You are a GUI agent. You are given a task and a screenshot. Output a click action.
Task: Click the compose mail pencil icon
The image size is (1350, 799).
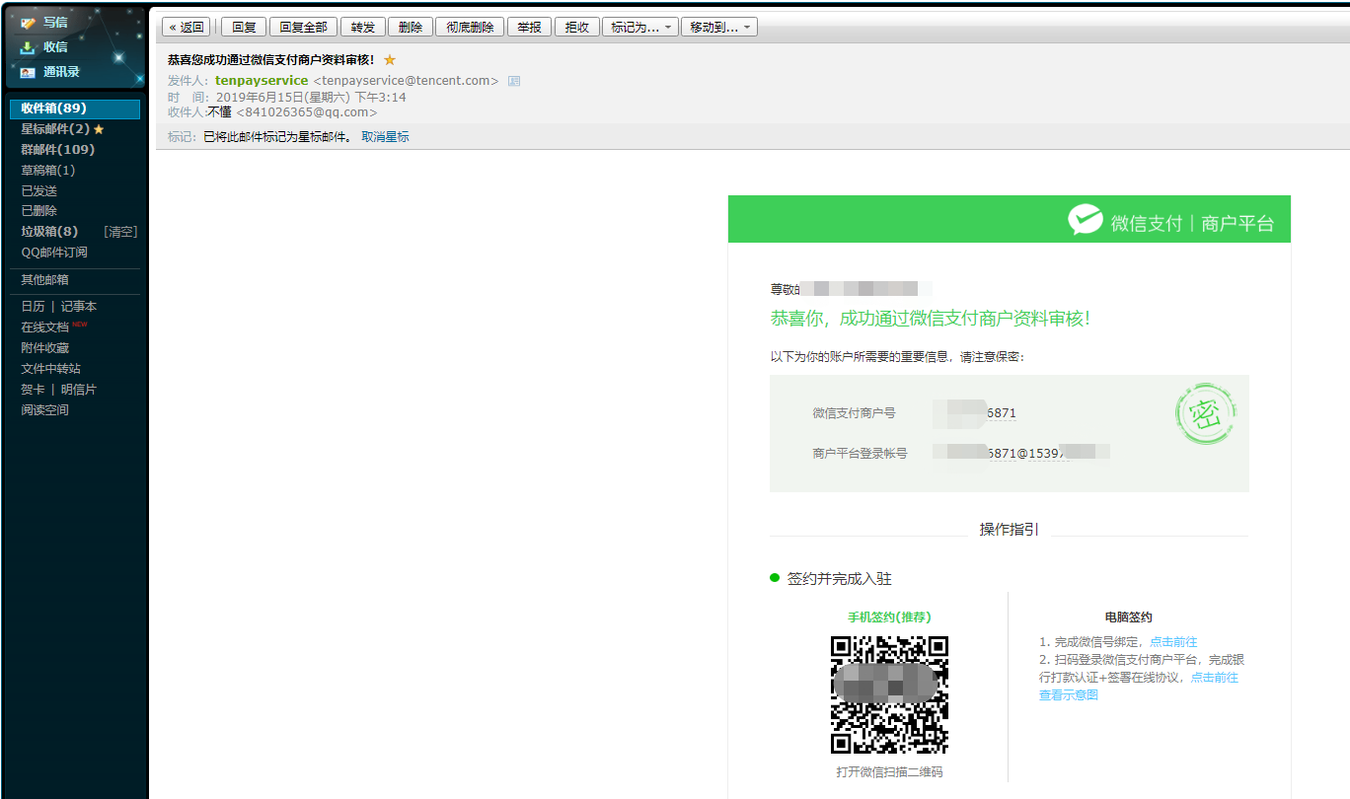point(28,23)
